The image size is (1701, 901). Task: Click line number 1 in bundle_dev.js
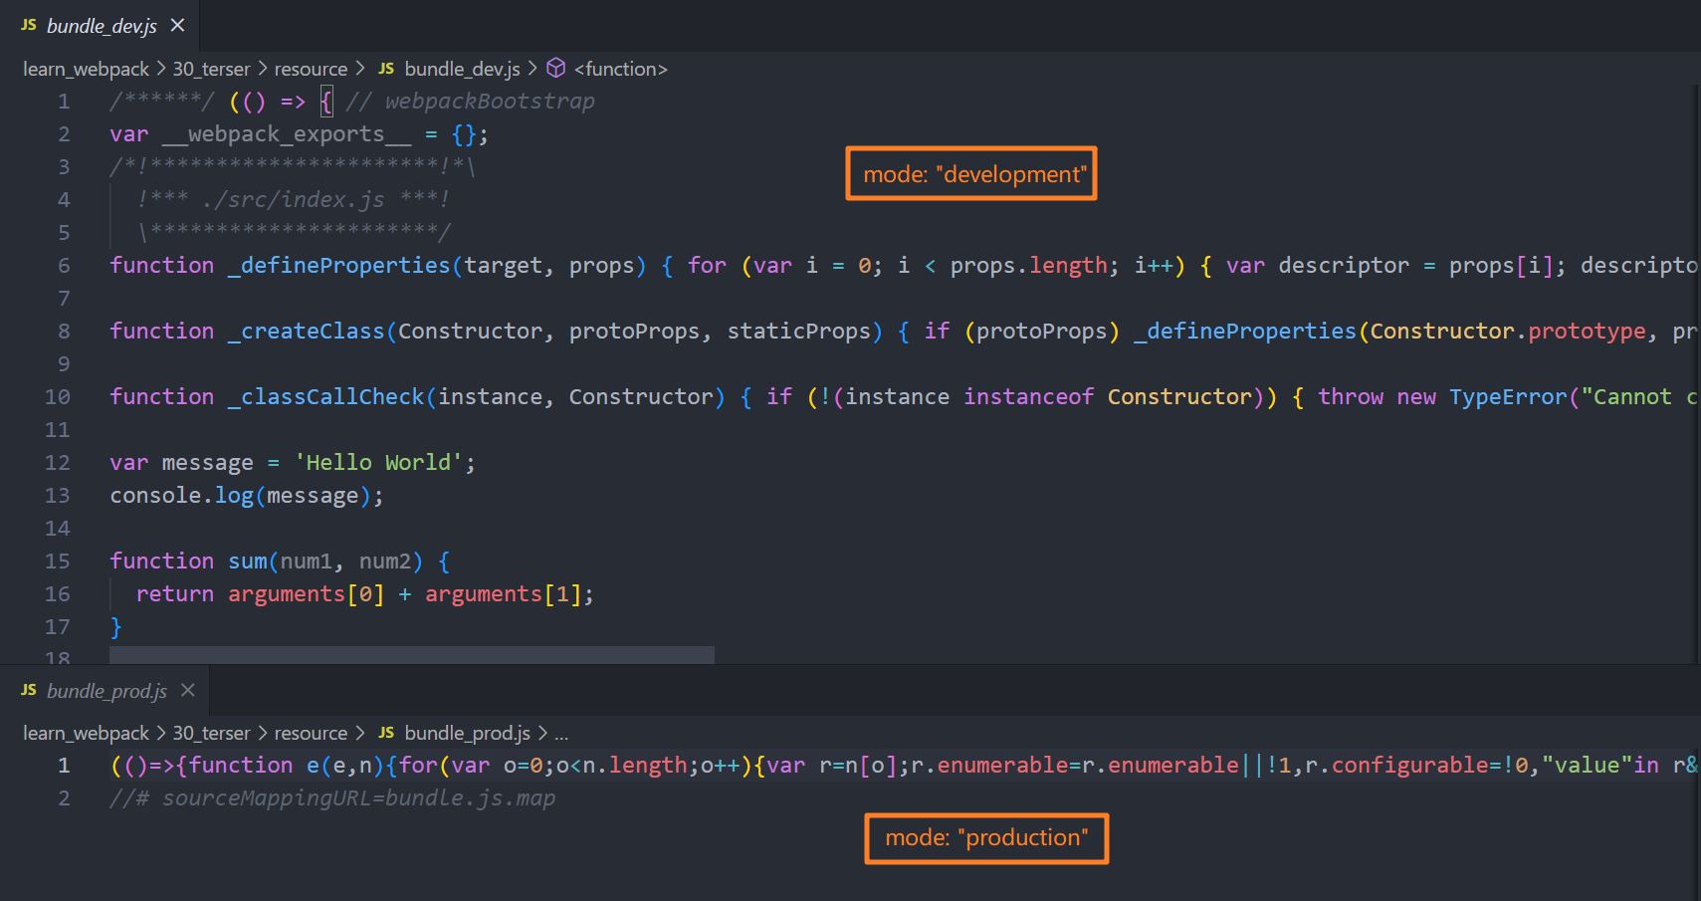64,102
